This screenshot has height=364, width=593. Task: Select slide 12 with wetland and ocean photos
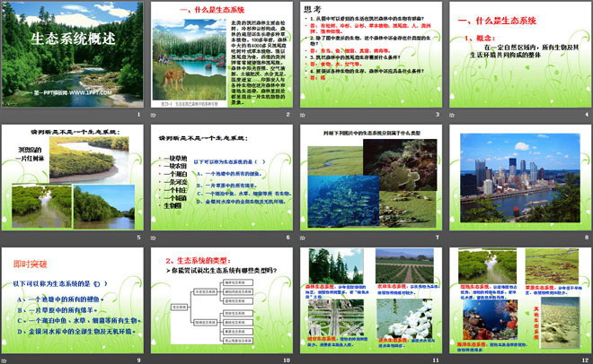pos(520,300)
